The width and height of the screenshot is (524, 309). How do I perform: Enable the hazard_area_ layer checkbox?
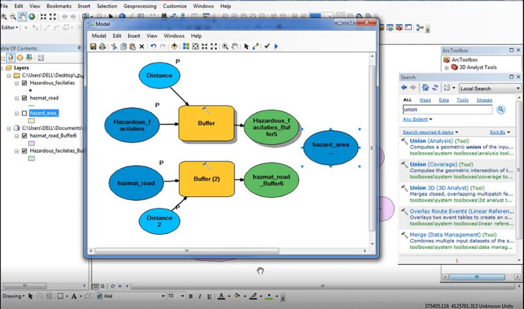pyautogui.click(x=24, y=113)
